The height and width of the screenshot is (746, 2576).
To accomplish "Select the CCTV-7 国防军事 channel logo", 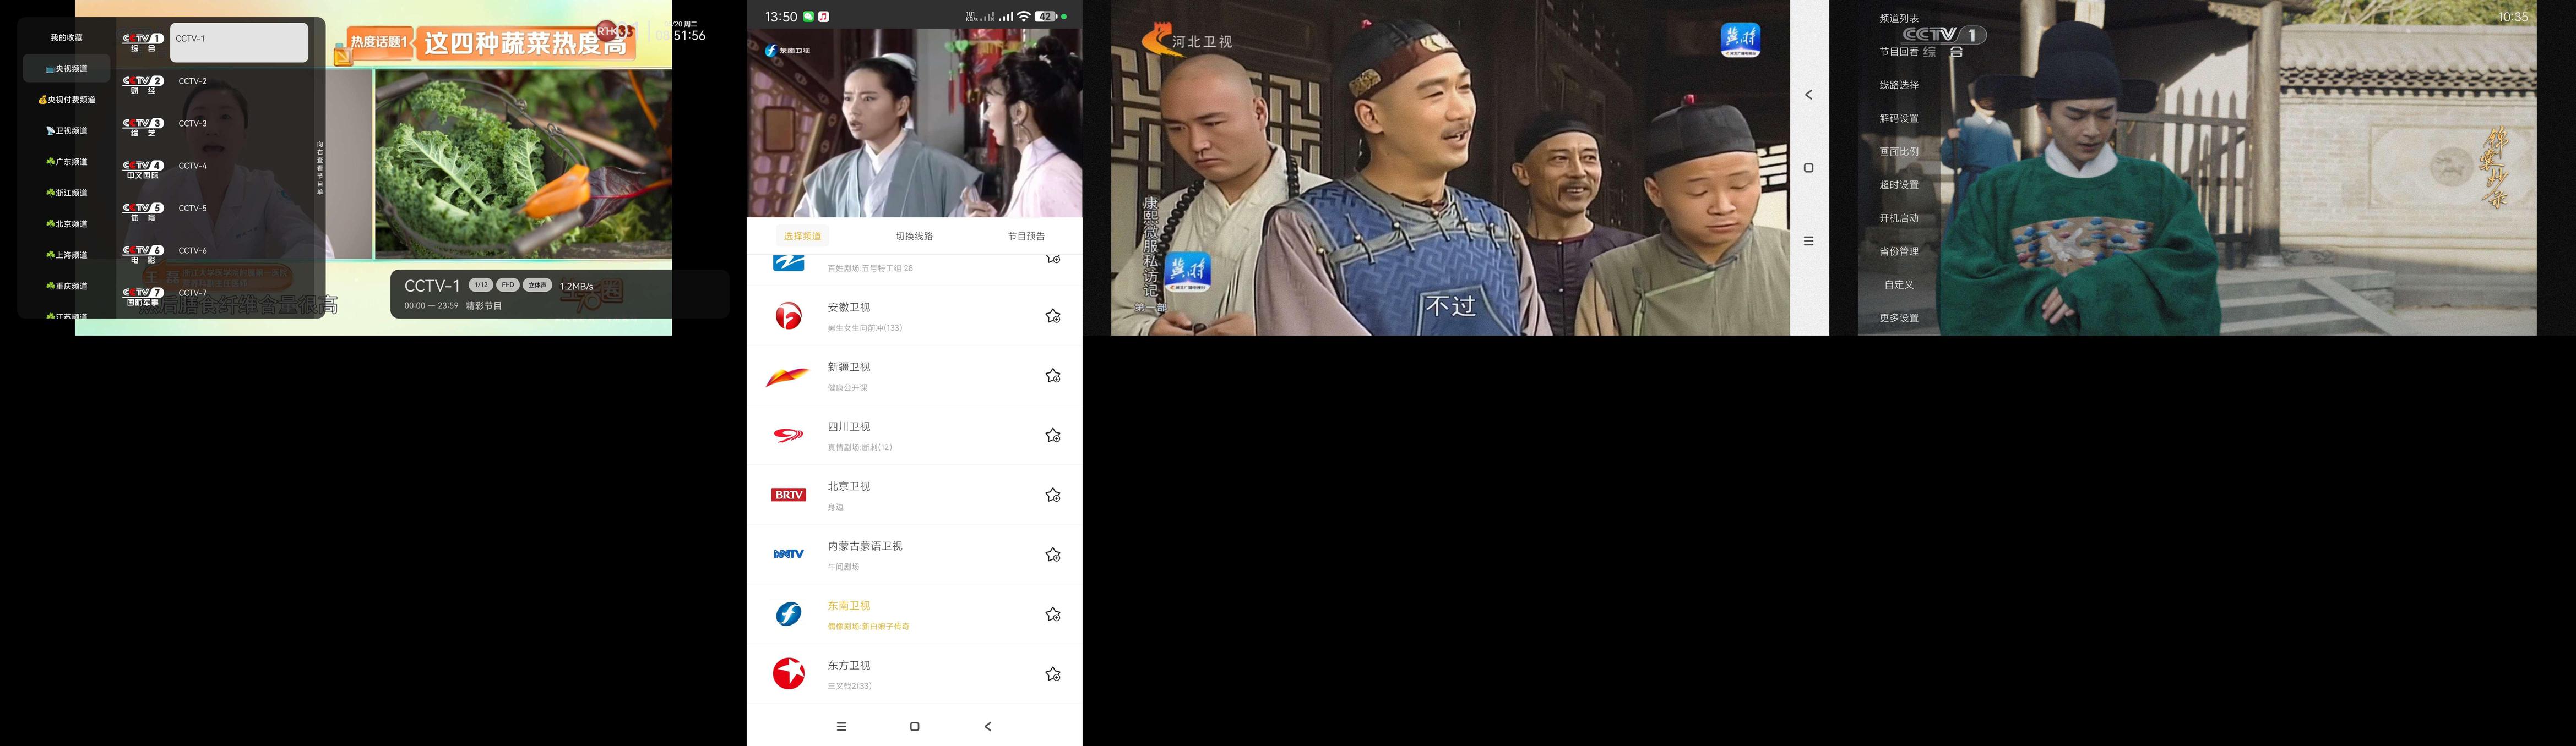I will [142, 297].
